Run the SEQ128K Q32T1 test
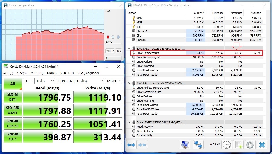The width and height of the screenshot is (272, 154). [x=13, y=110]
